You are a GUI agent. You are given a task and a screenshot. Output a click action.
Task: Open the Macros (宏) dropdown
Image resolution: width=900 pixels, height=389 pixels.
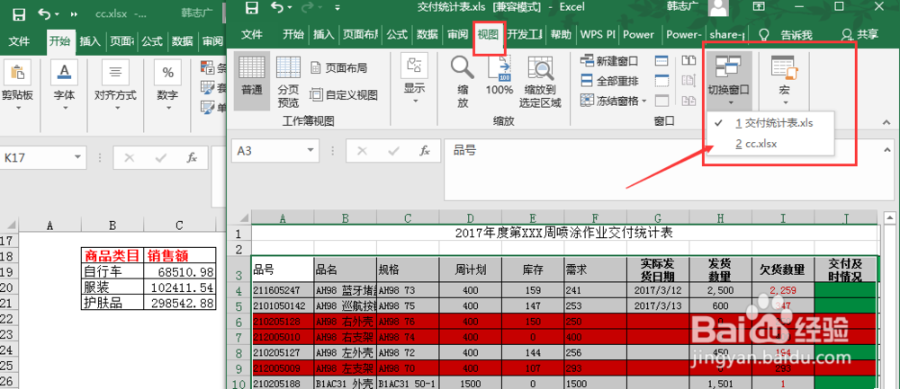click(x=785, y=81)
